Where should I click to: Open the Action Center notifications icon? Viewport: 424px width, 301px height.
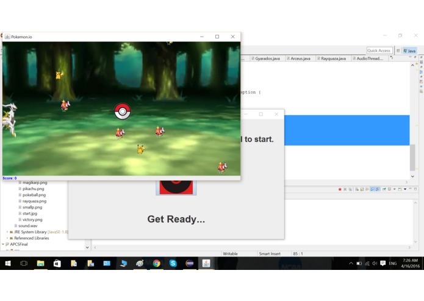click(383, 263)
